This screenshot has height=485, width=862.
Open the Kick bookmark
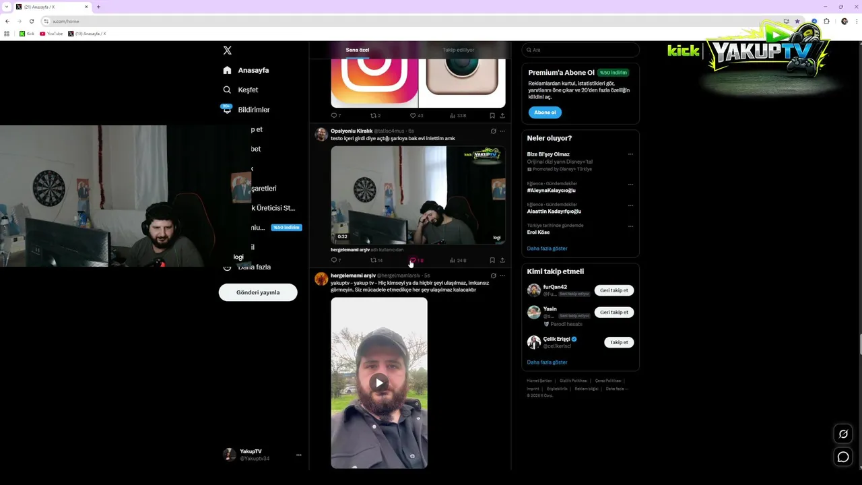(x=27, y=34)
